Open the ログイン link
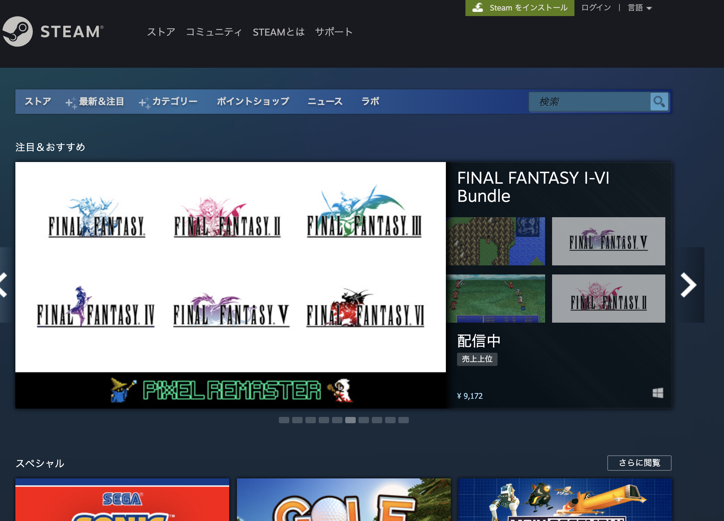 596,8
